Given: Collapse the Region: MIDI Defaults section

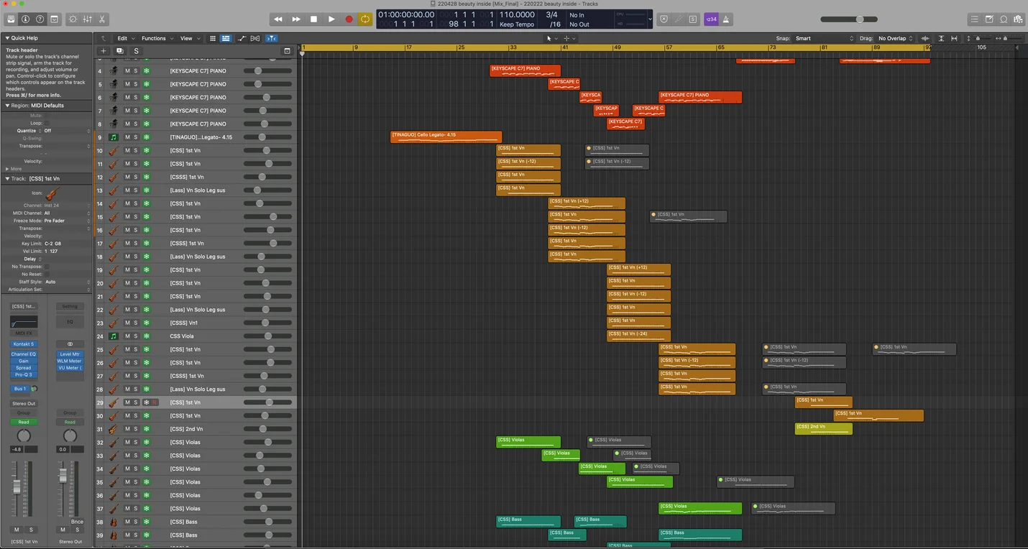Looking at the screenshot, I should tap(7, 105).
